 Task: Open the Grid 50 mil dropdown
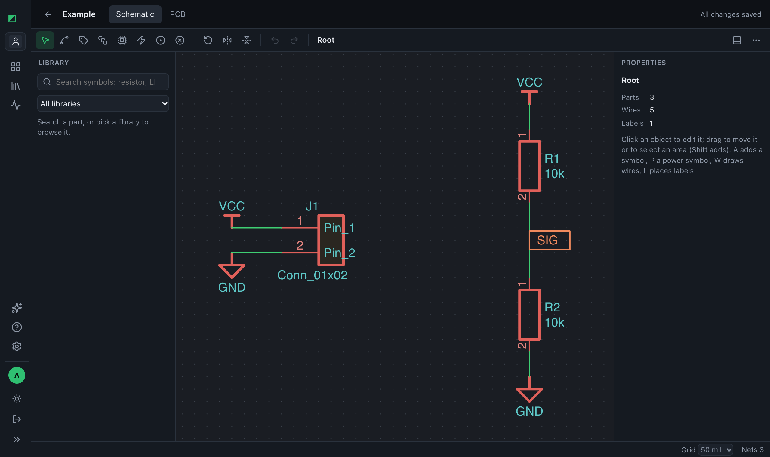[716, 449]
